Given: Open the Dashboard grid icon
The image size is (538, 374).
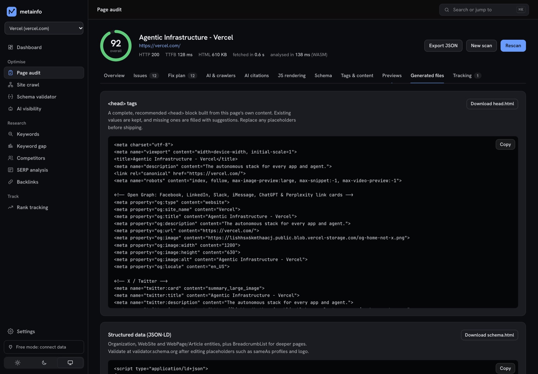Looking at the screenshot, I should click(10, 47).
